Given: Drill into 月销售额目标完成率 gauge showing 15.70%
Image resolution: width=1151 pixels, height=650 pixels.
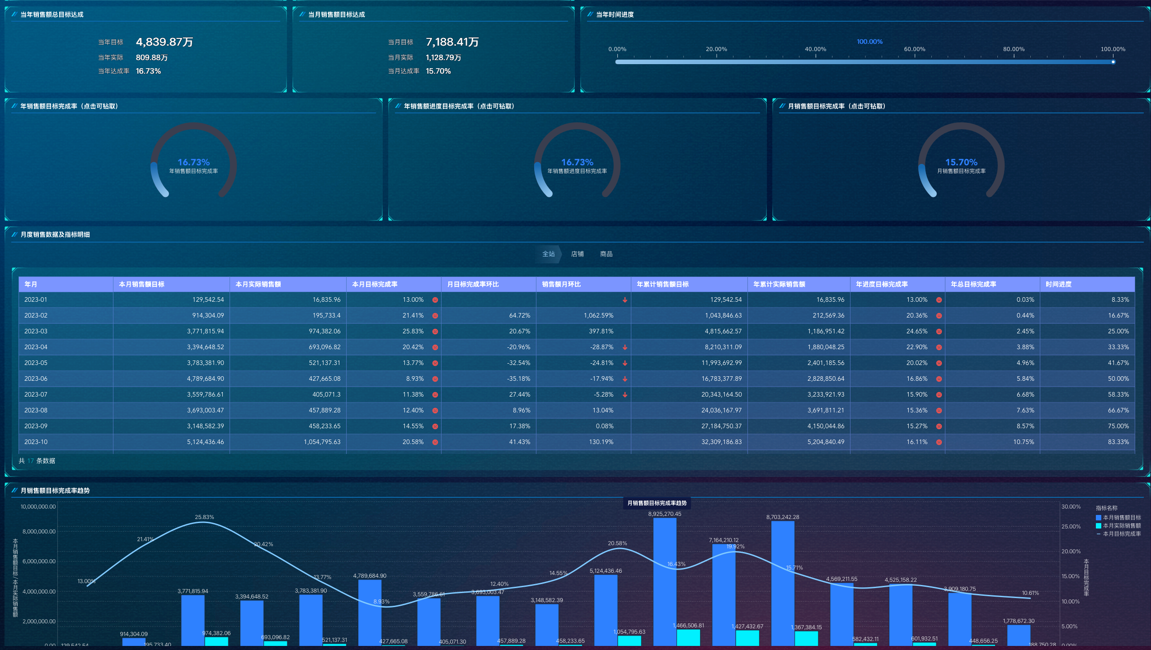Looking at the screenshot, I should pos(961,163).
